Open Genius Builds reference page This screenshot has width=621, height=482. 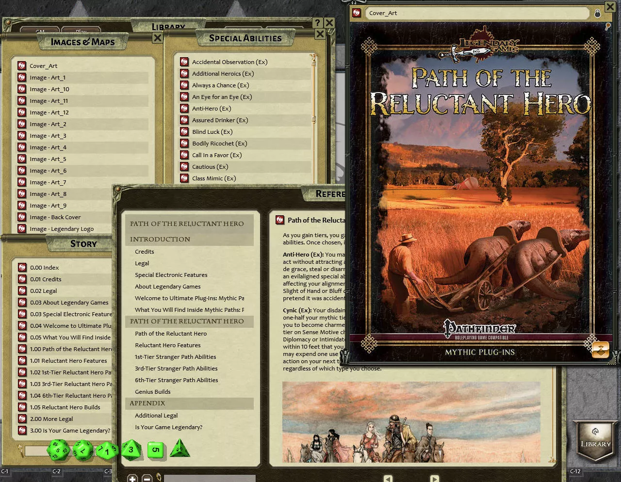[153, 392]
